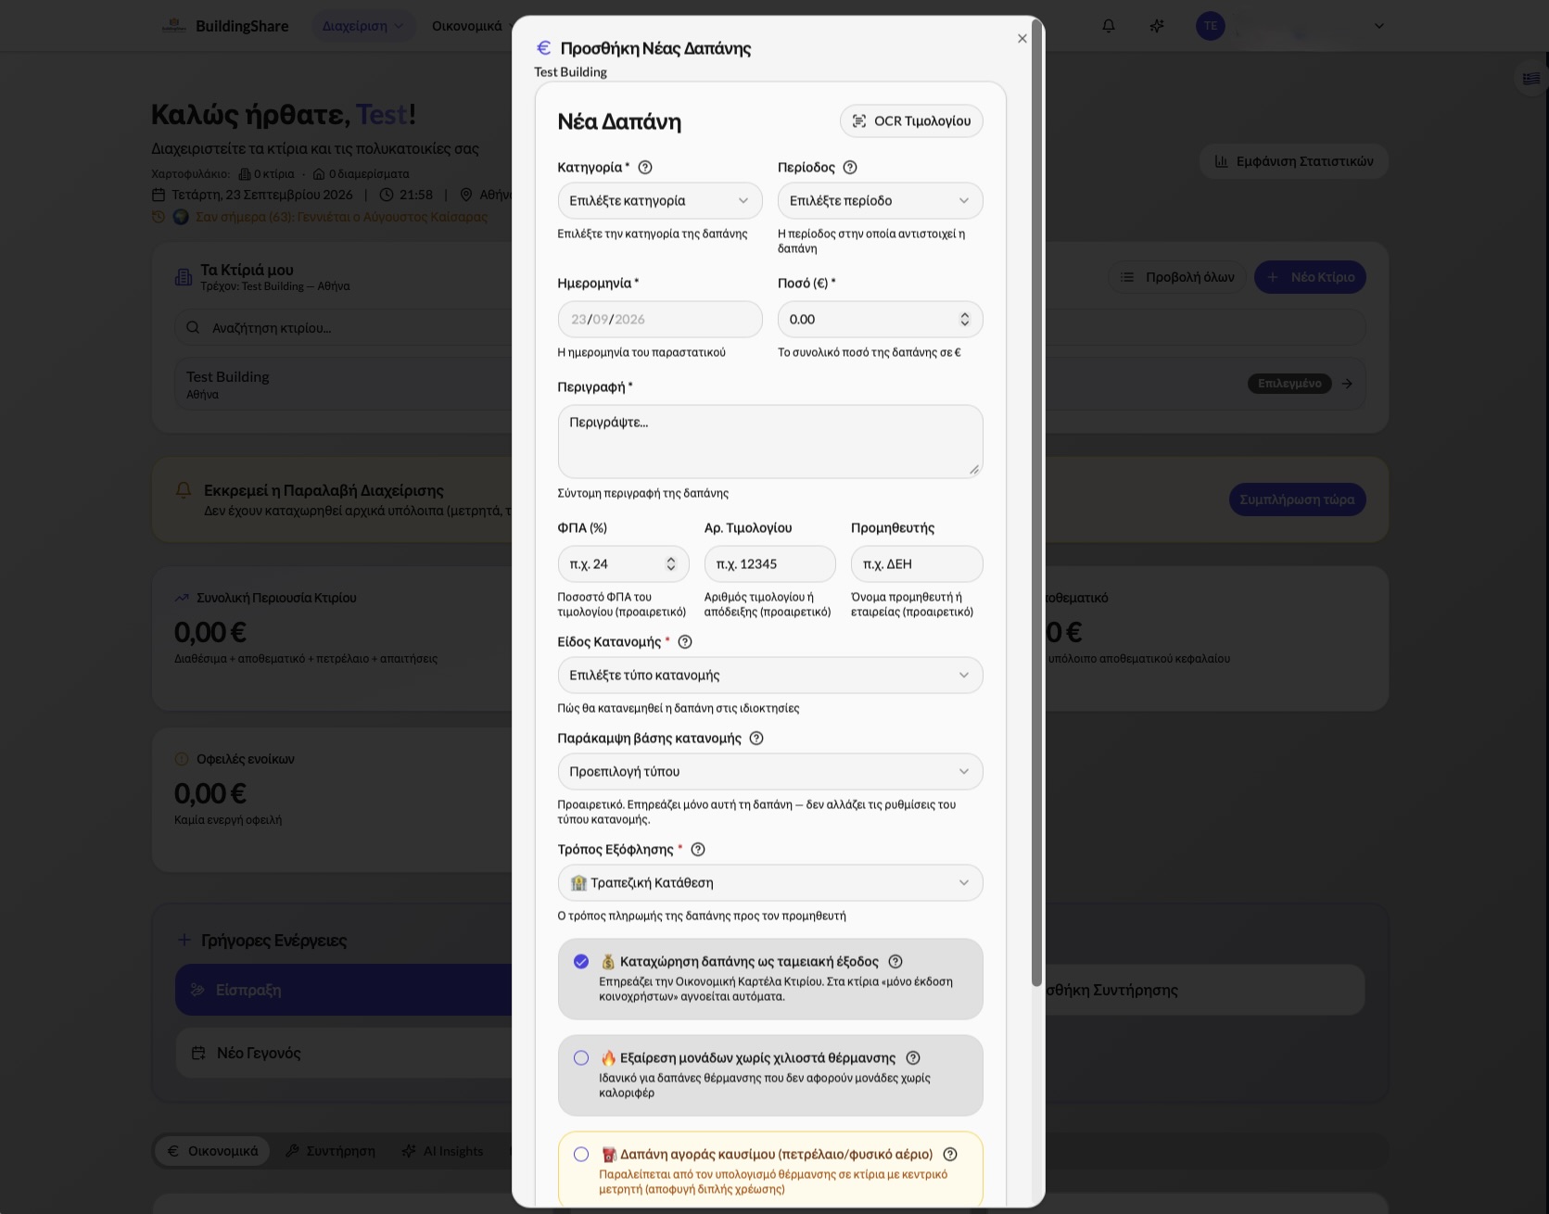Click the Ποσό (€) stepper arrows

click(x=965, y=320)
